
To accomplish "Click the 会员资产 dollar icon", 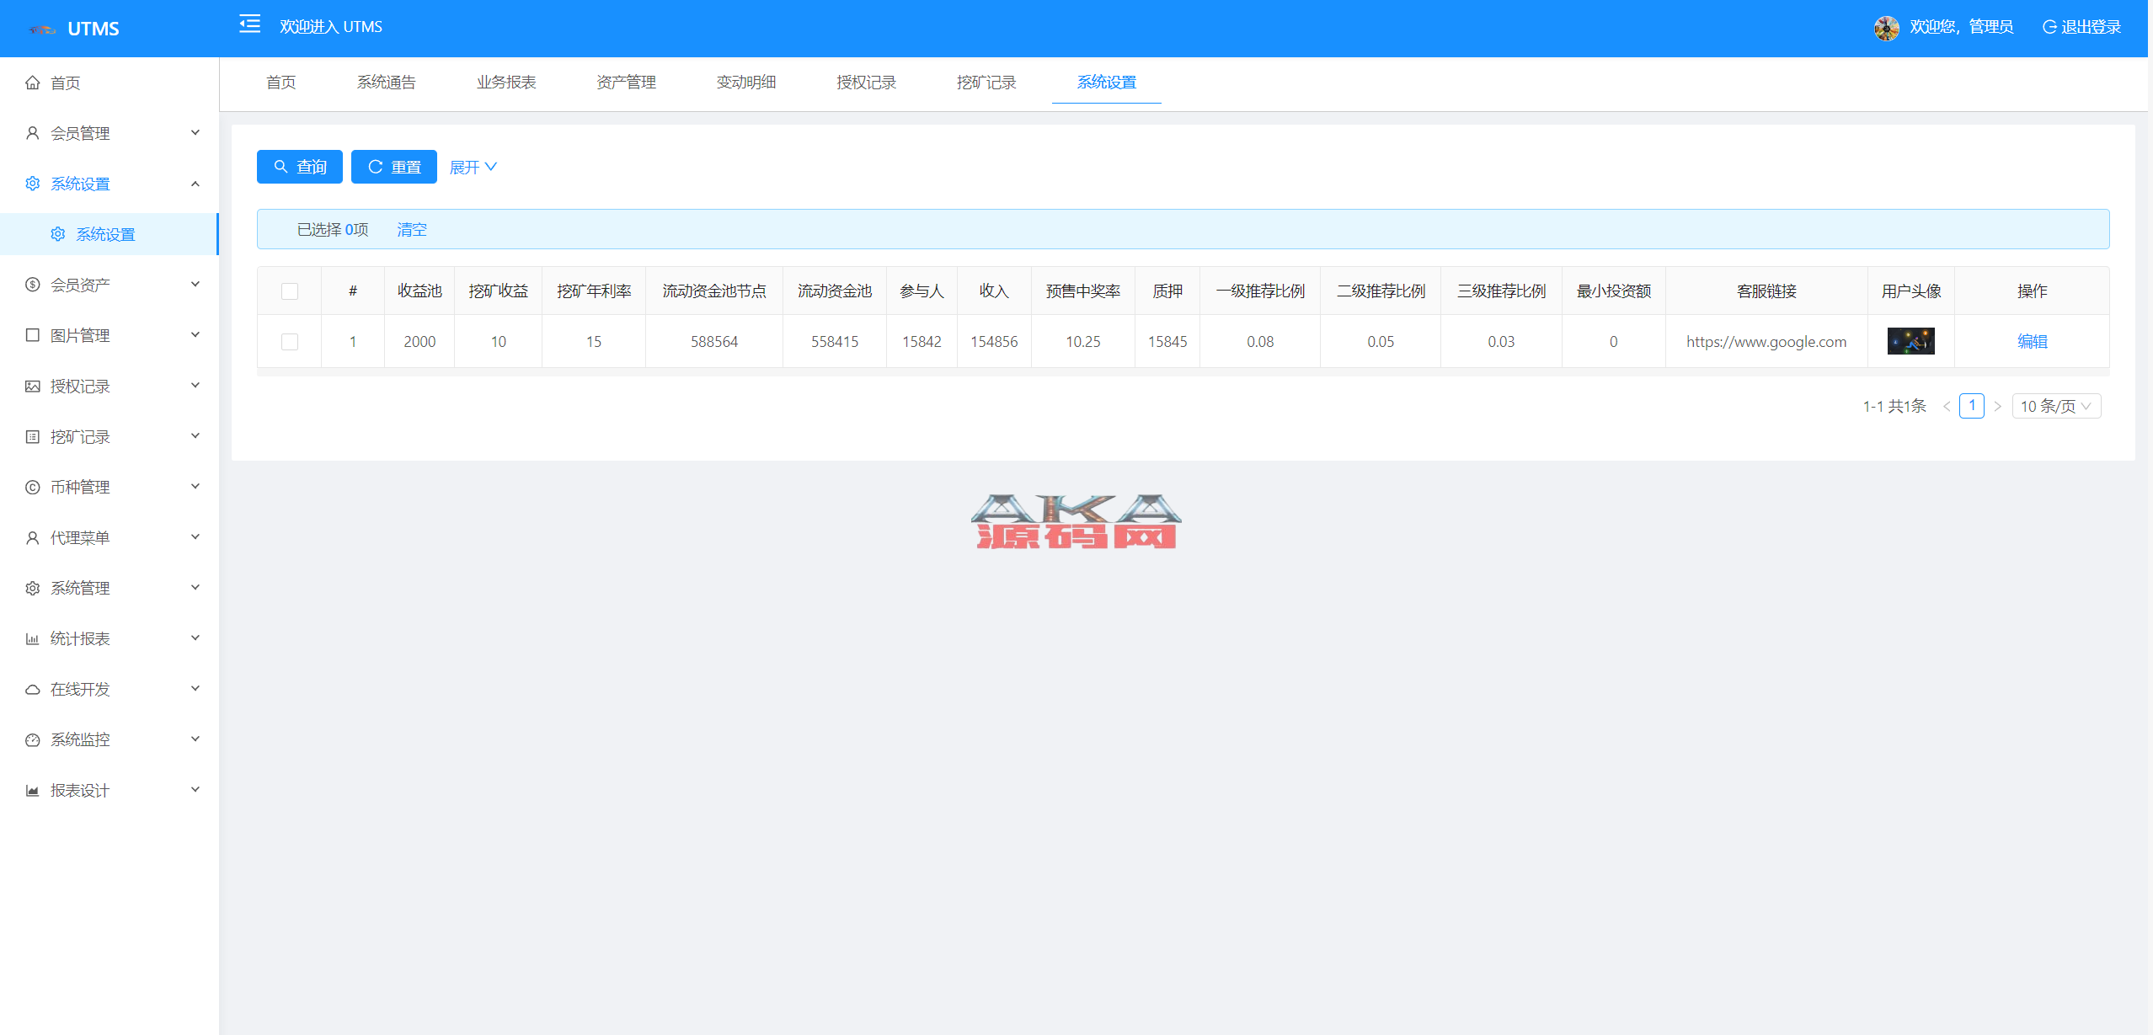I will [33, 285].
